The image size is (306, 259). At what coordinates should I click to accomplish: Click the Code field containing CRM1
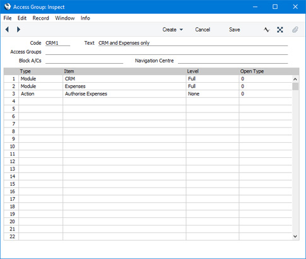tap(57, 43)
